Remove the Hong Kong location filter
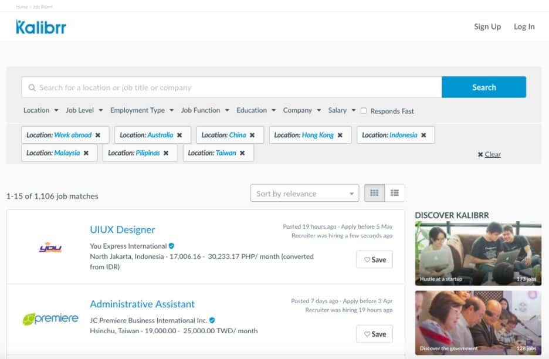This screenshot has width=549, height=359. click(x=340, y=135)
